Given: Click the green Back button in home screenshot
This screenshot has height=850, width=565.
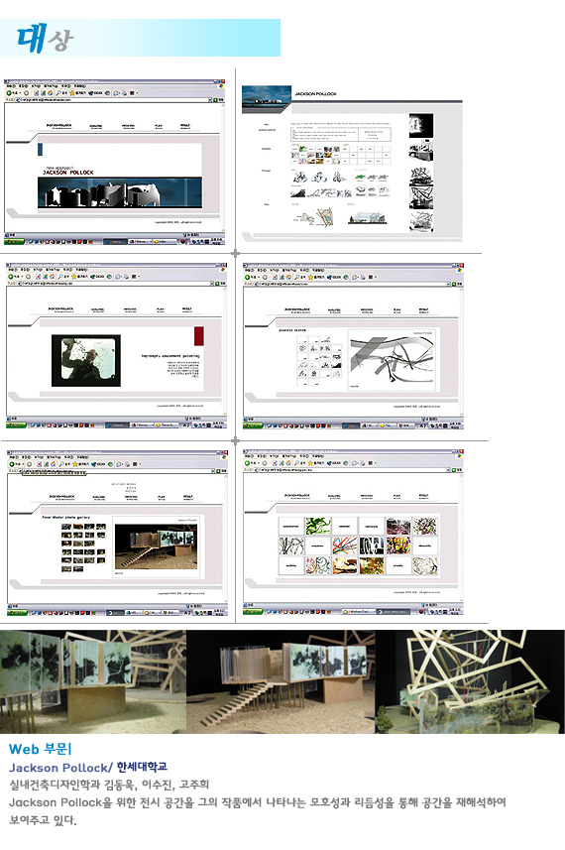Looking at the screenshot, I should [10, 93].
